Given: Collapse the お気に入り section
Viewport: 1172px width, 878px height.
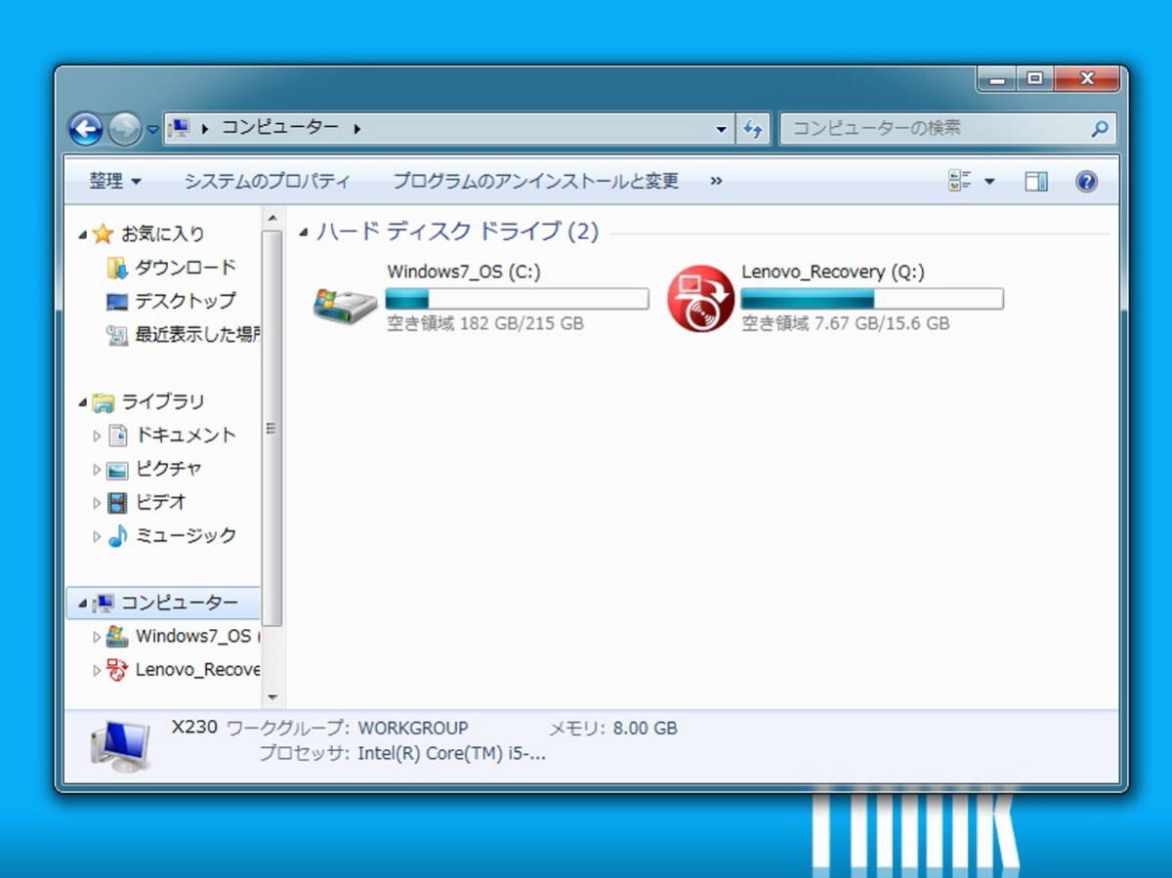Looking at the screenshot, I should point(82,234).
